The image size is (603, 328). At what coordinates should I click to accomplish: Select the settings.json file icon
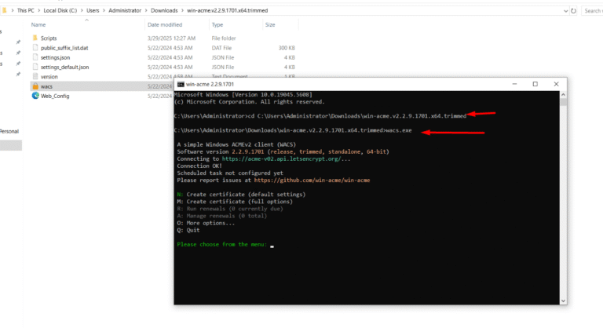pos(35,57)
